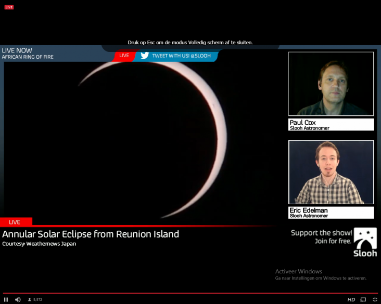Screen dimensions: 381x304
Task: Exit fullscreen mode icon
Action: pyautogui.click(x=375, y=300)
